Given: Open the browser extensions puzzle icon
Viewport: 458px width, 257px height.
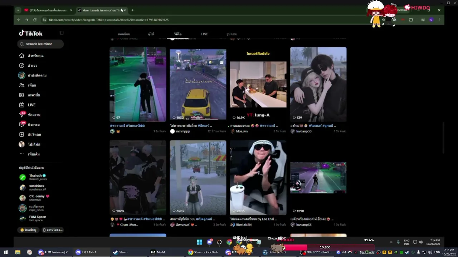Looking at the screenshot, I should (411, 20).
